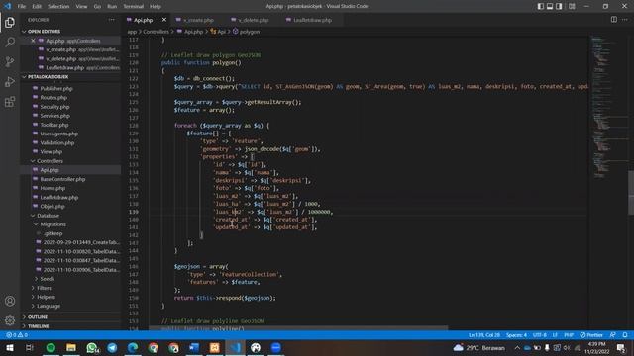Open the Go menu

tap(97, 7)
